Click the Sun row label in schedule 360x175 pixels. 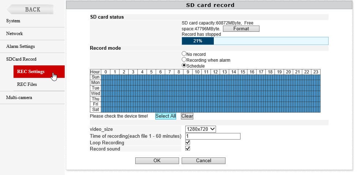(95, 77)
